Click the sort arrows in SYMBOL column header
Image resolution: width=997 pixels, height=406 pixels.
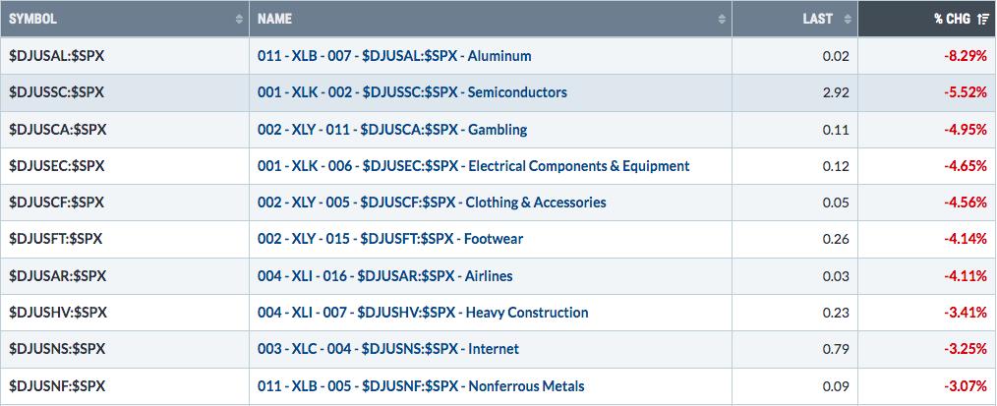coord(239,19)
